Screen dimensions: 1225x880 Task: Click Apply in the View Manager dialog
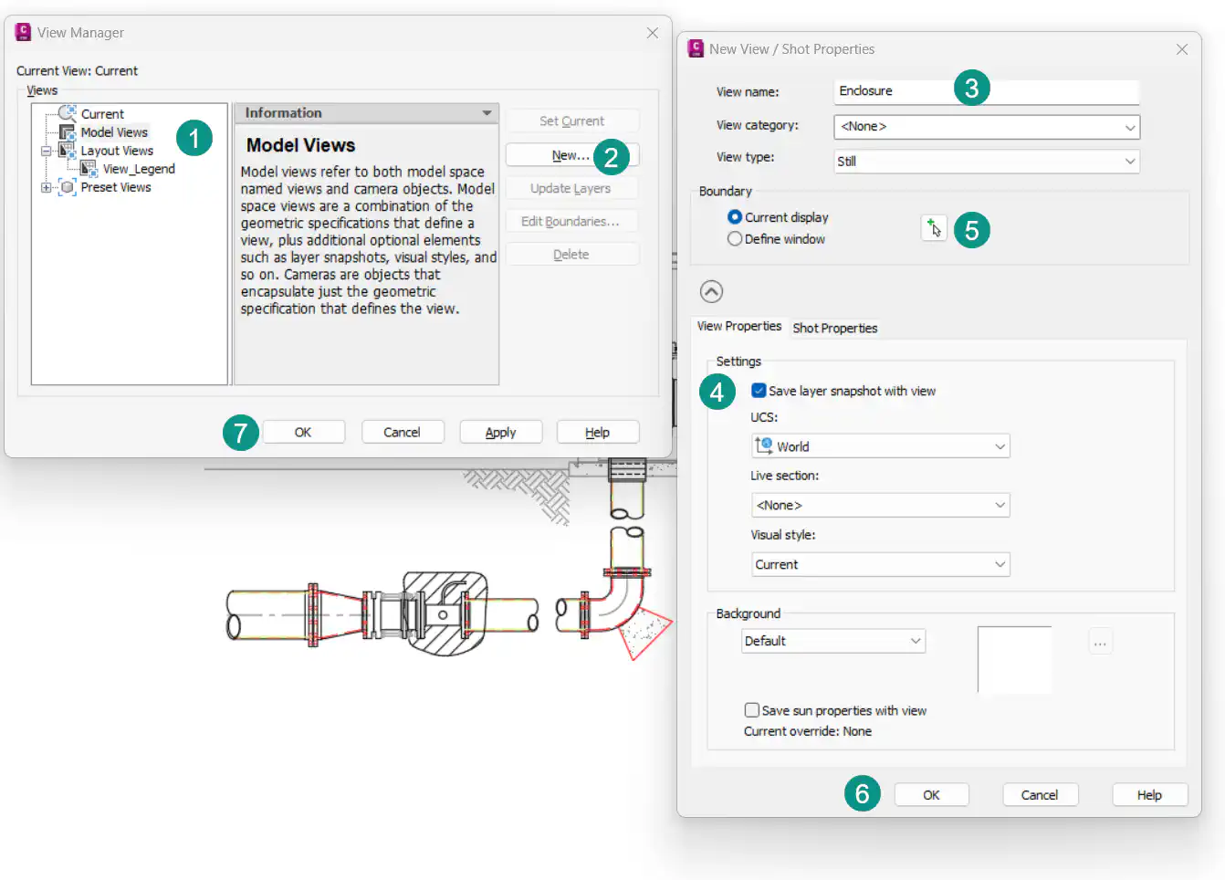coord(500,431)
